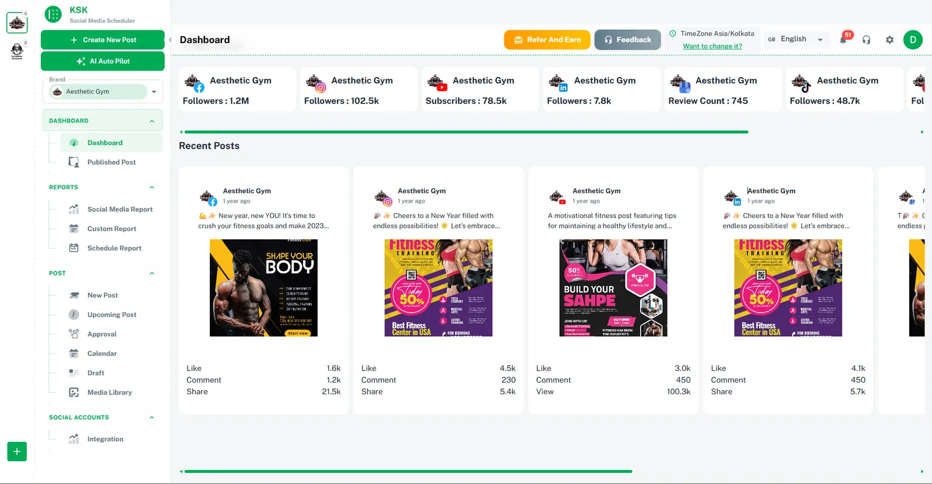Collapse the REPORTS section chevron

click(152, 188)
